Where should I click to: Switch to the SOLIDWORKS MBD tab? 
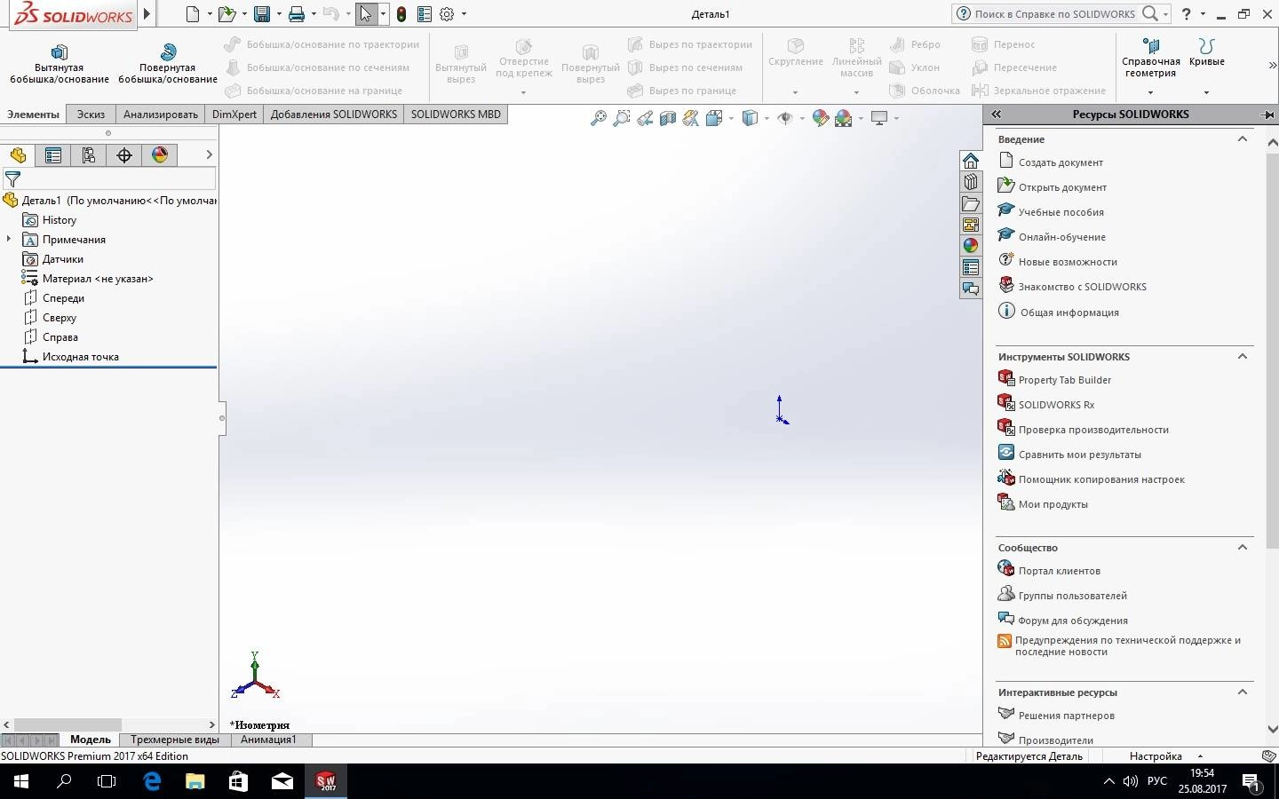456,115
